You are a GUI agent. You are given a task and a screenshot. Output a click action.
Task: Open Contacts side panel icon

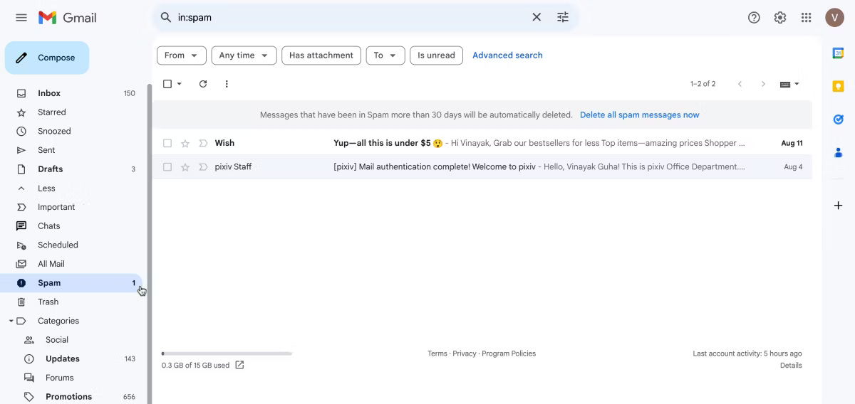tap(839, 152)
